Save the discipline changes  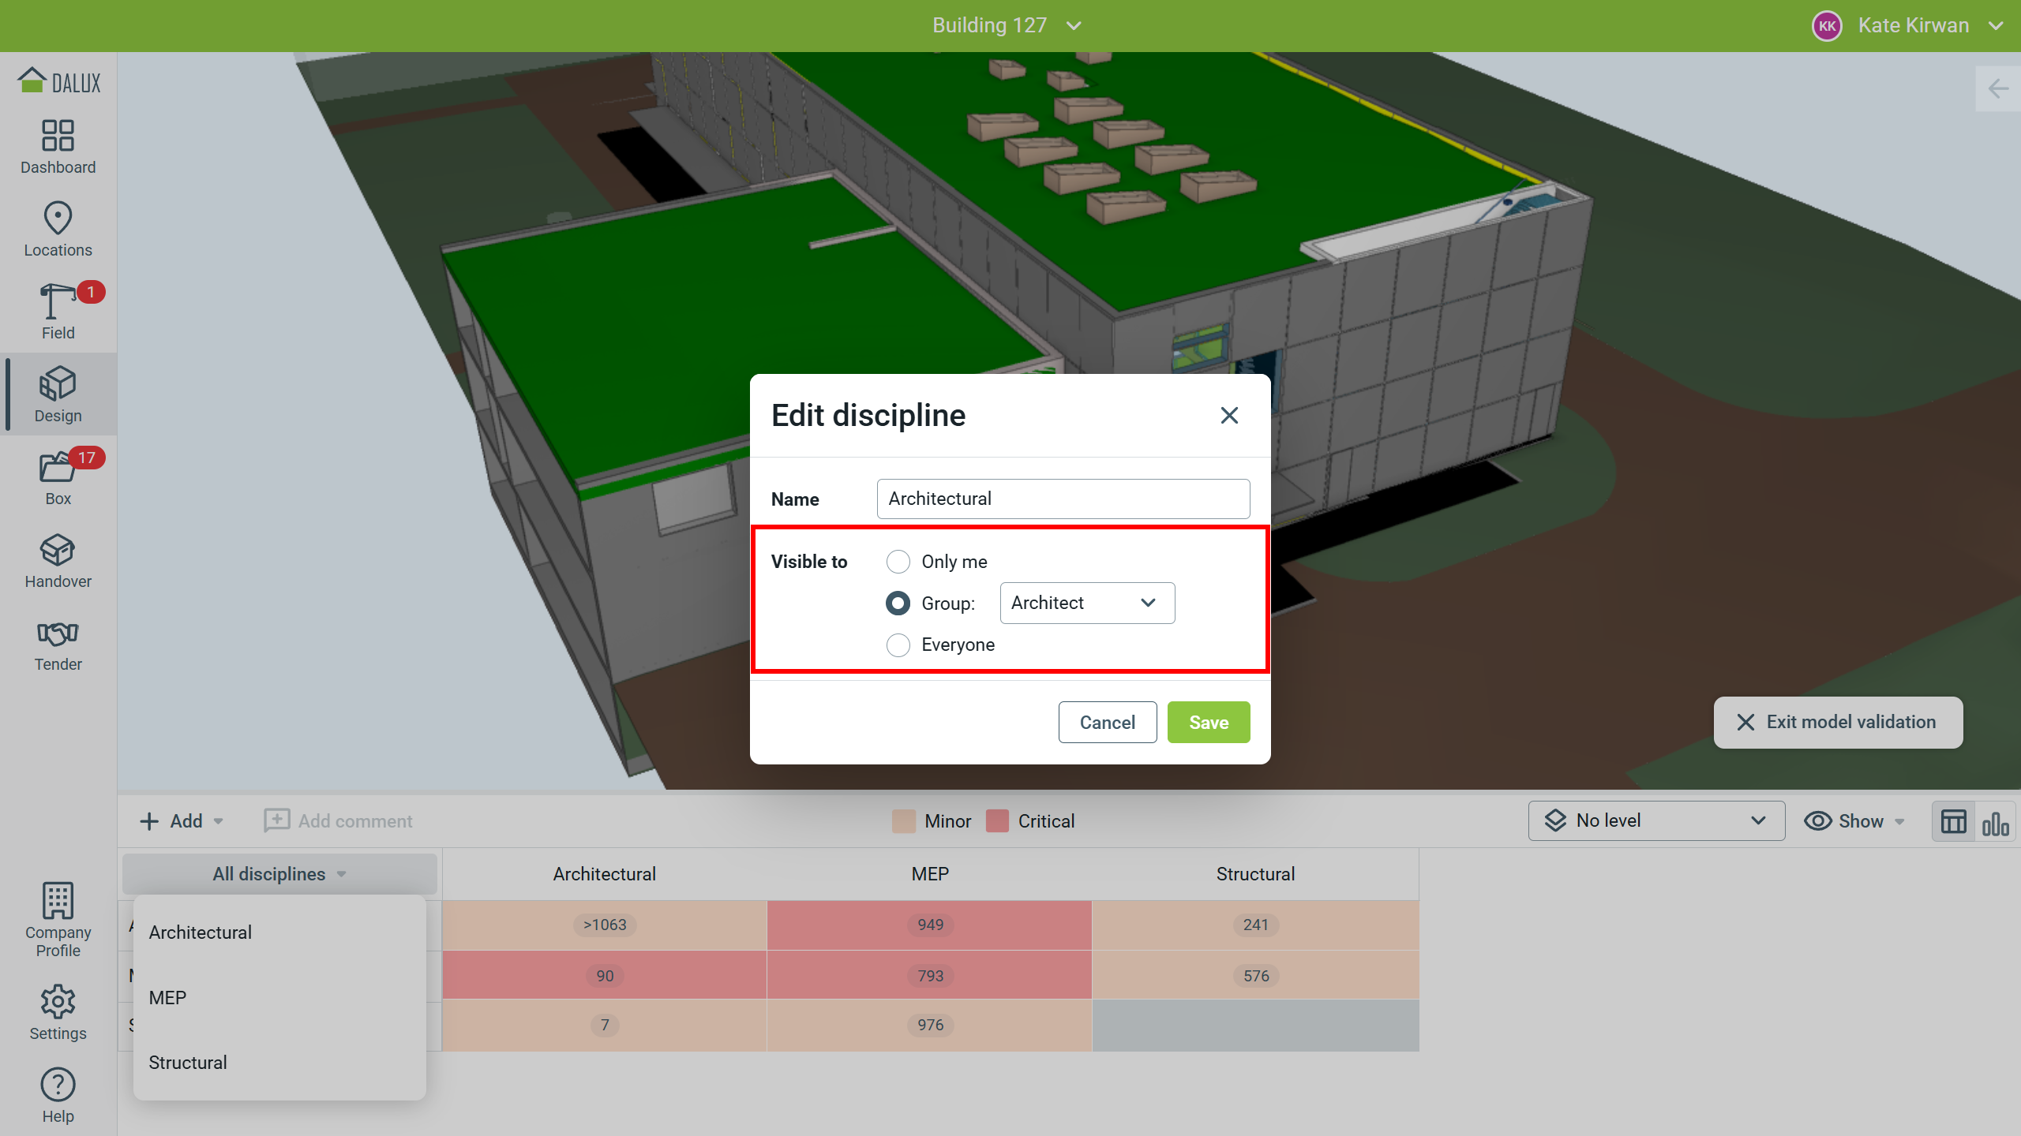1209,723
